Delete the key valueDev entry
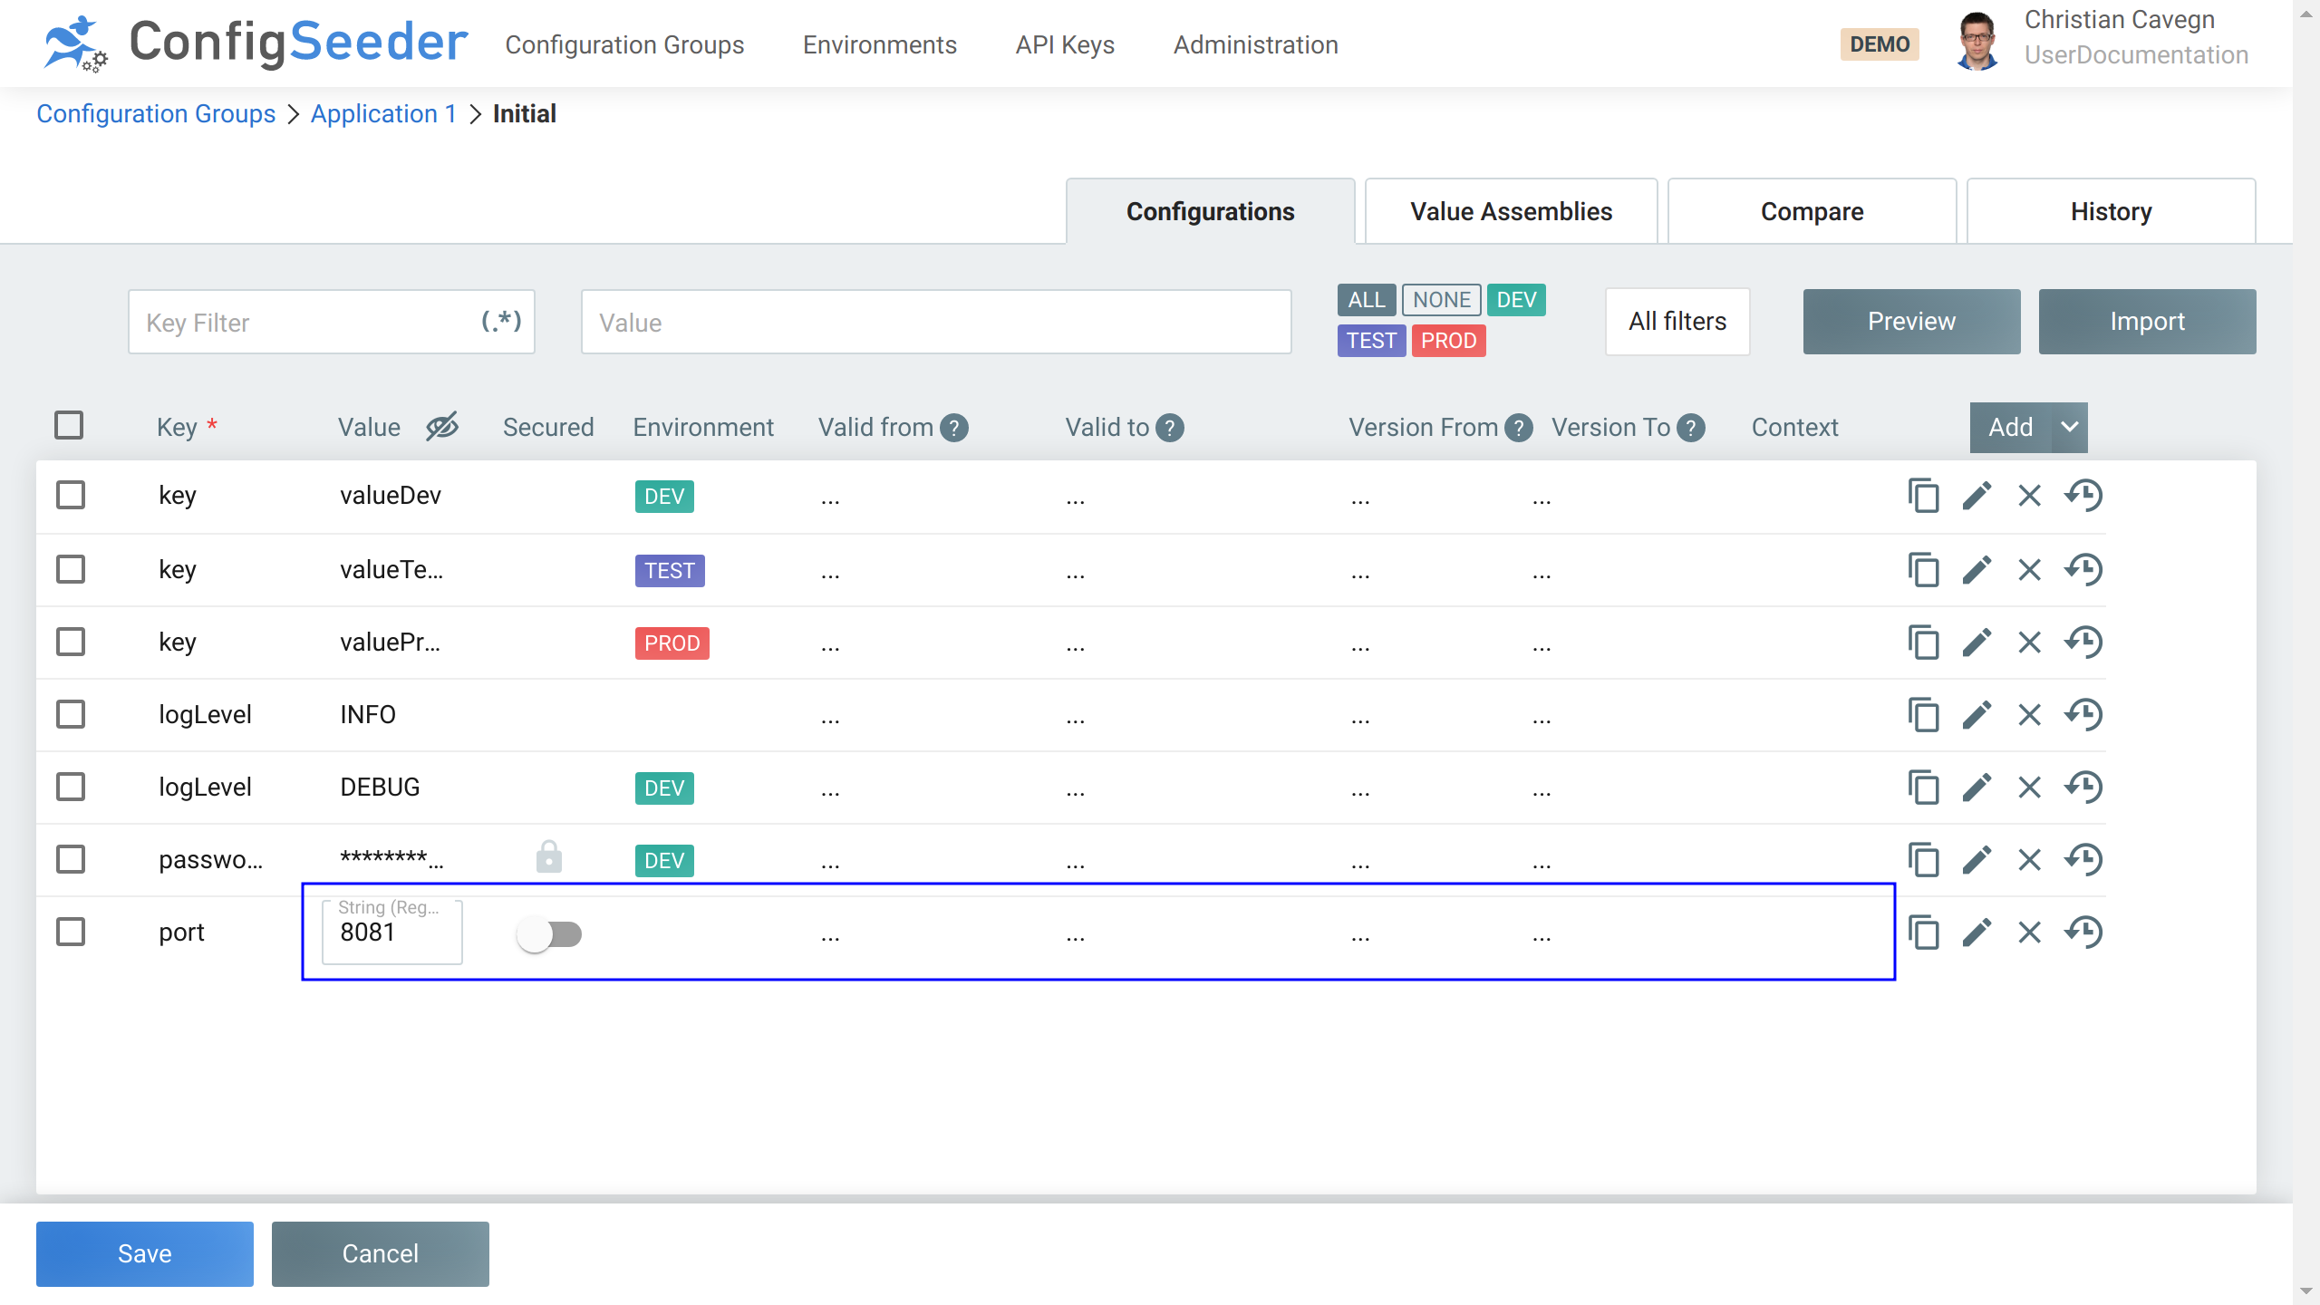 point(2028,496)
